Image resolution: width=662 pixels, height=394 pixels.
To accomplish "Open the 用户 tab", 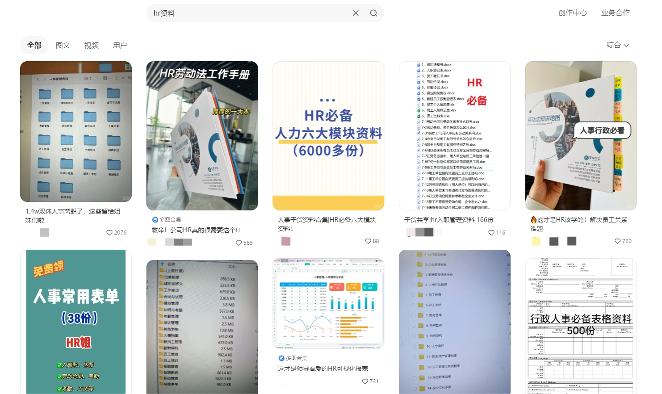I will click(120, 45).
